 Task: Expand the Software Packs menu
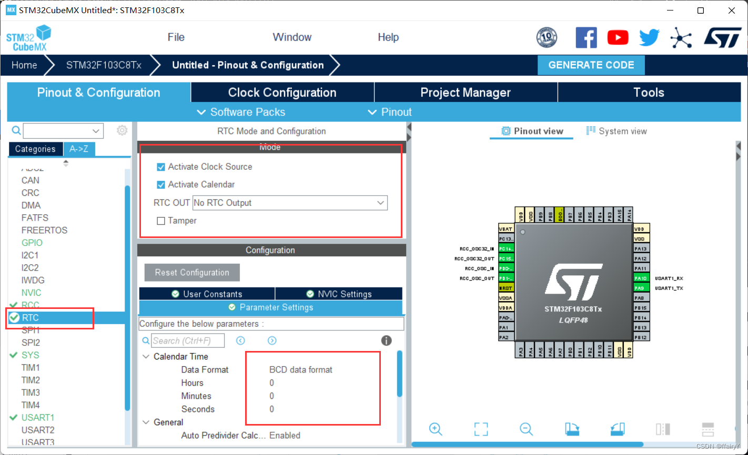pos(240,112)
